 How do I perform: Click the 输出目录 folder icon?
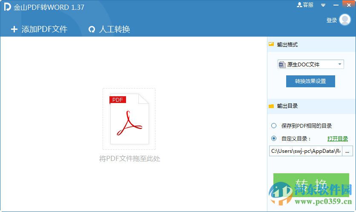coord(271,106)
